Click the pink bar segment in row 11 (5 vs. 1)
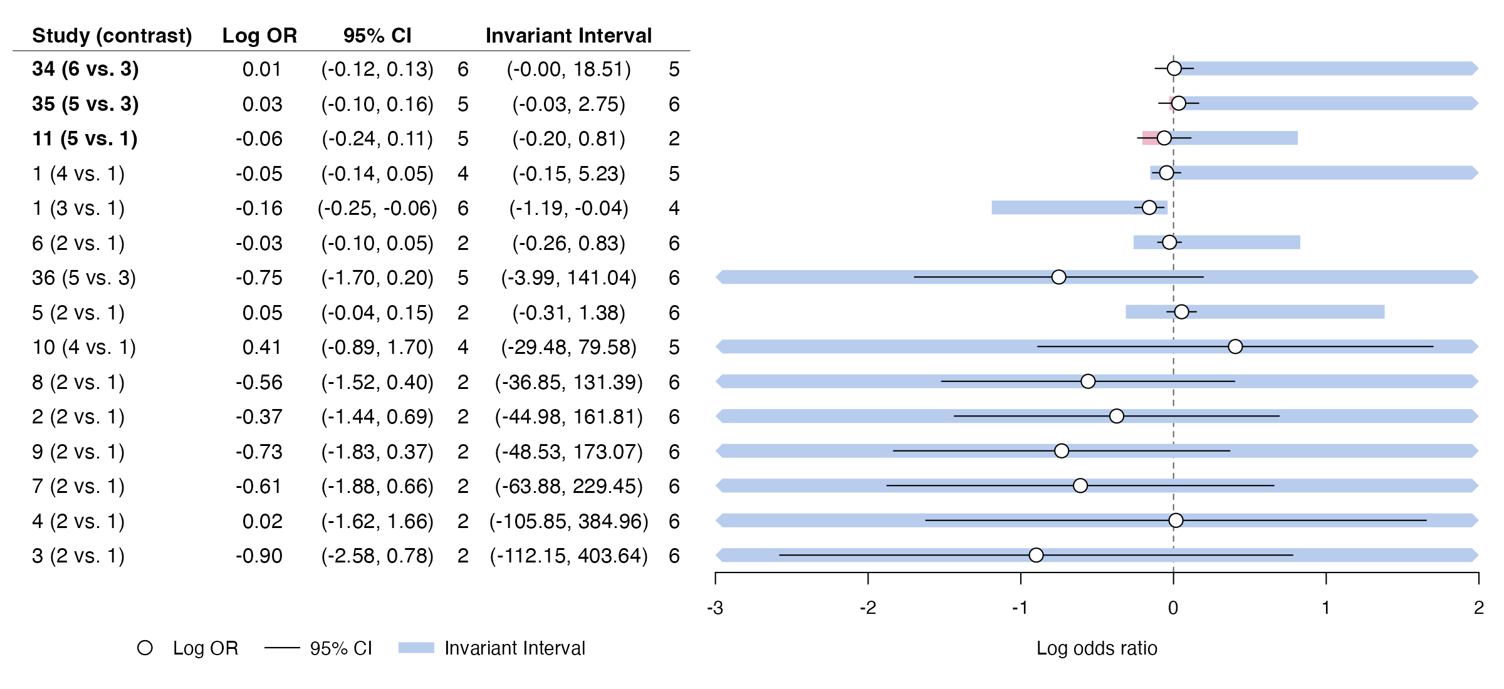 (x=1149, y=138)
